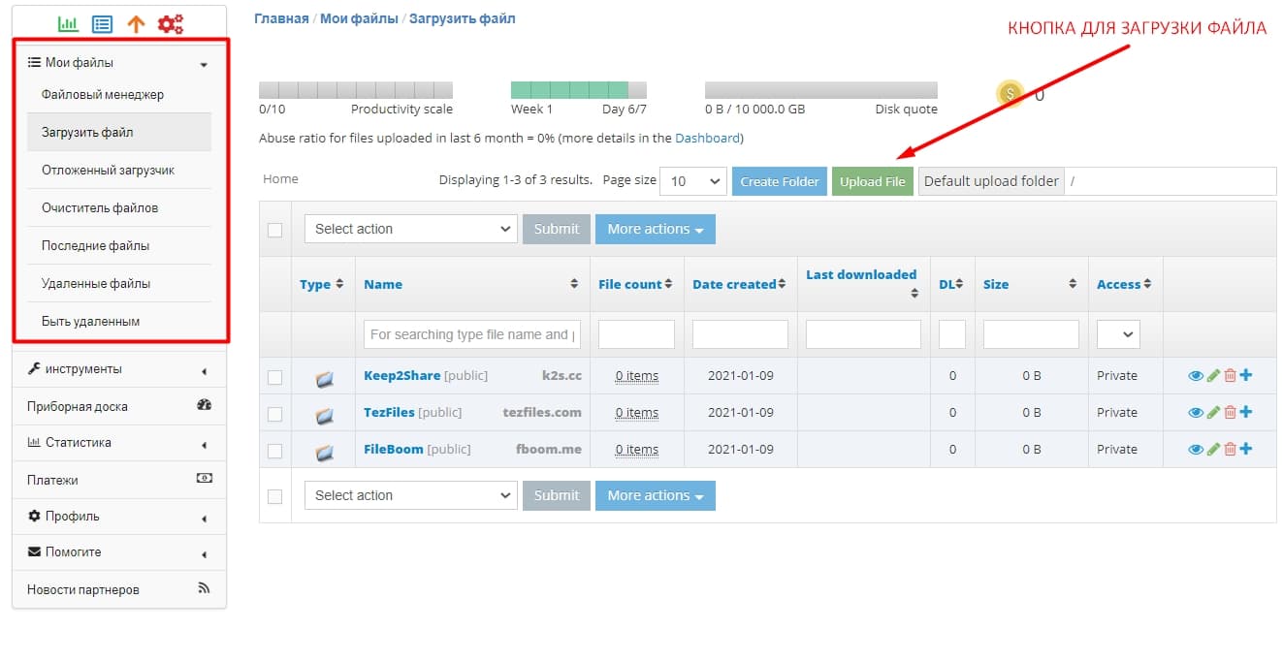This screenshot has width=1283, height=661.
Task: Click the plus icon for TezFiles row
Action: (1246, 412)
